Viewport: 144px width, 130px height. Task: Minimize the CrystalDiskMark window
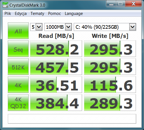coord(111,4)
